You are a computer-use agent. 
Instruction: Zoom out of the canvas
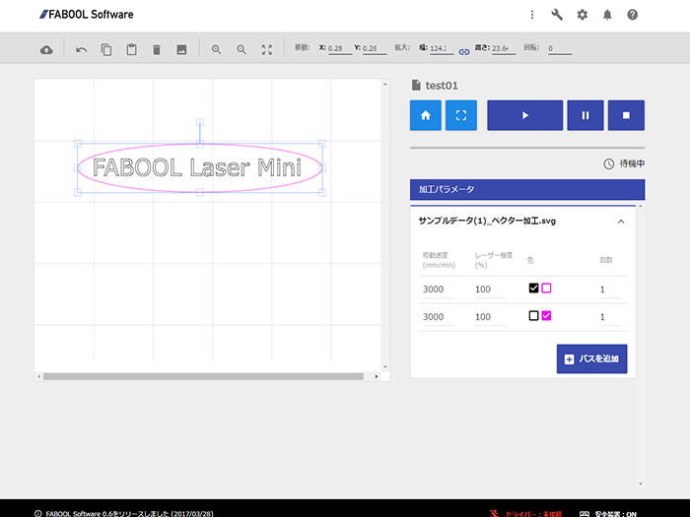241,49
